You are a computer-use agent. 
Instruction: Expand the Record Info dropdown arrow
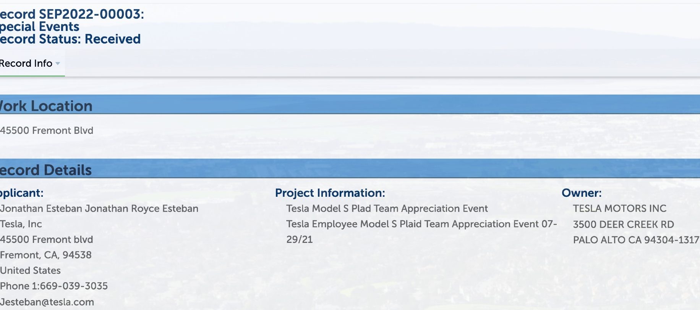(58, 64)
